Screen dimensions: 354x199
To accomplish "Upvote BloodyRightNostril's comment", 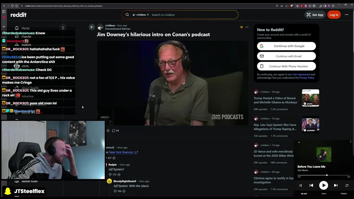I will (115, 191).
